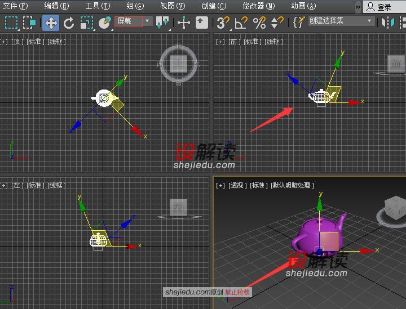The image size is (406, 309).
Task: Open [标准] menu in left viewport
Action: tap(36, 185)
